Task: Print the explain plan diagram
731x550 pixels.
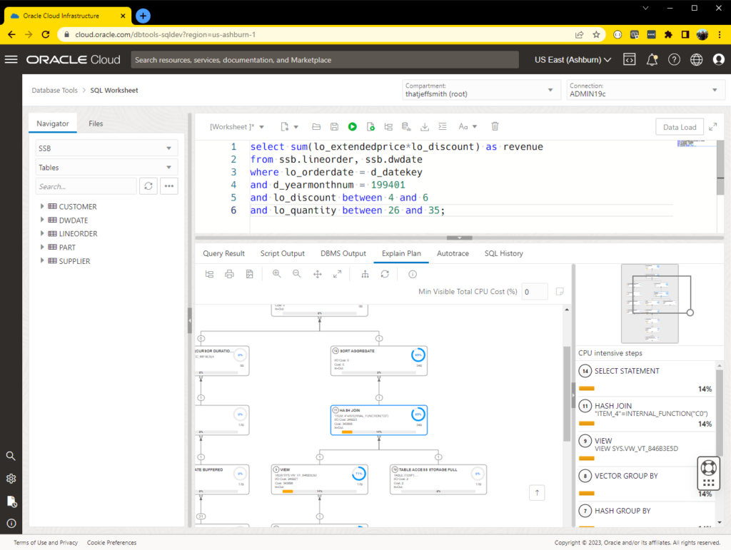Action: pos(229,275)
